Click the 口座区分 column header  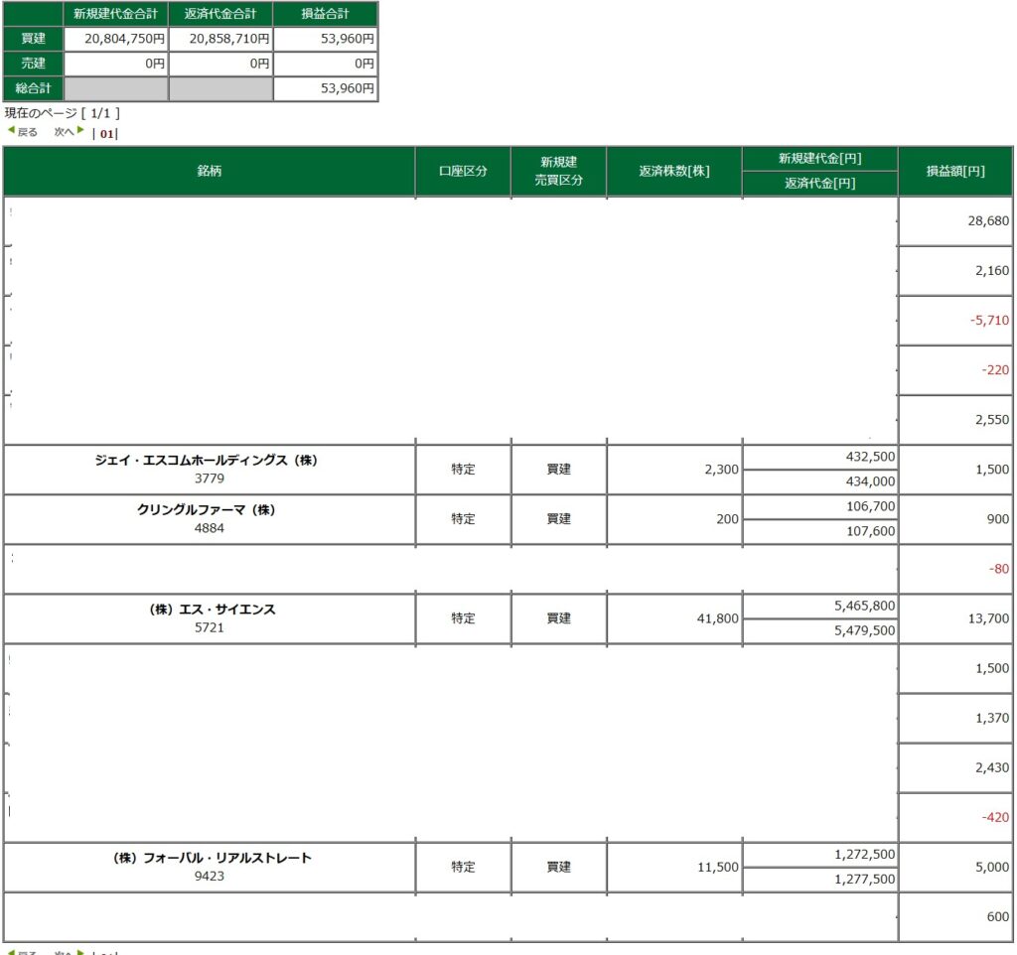point(463,171)
